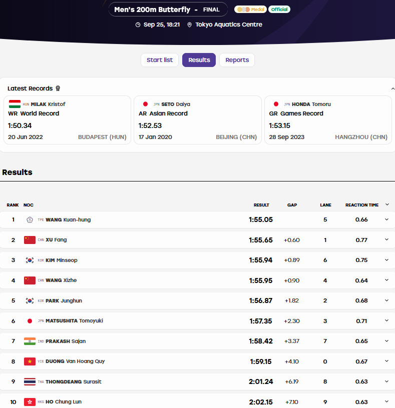Click Tokyo Aquatics Centre venue text
The height and width of the screenshot is (408, 395).
229,24
